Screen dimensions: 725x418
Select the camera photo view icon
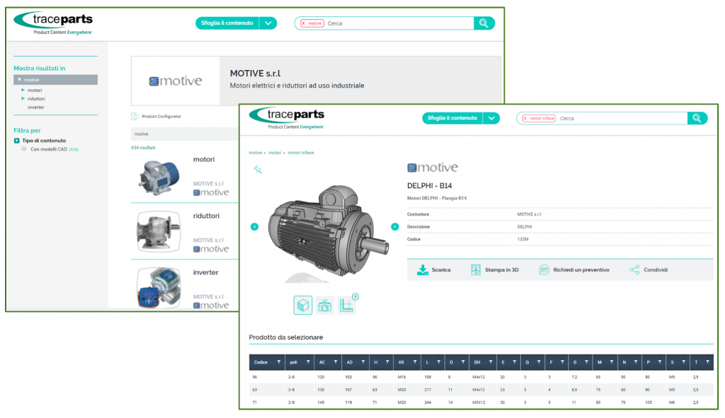click(324, 305)
